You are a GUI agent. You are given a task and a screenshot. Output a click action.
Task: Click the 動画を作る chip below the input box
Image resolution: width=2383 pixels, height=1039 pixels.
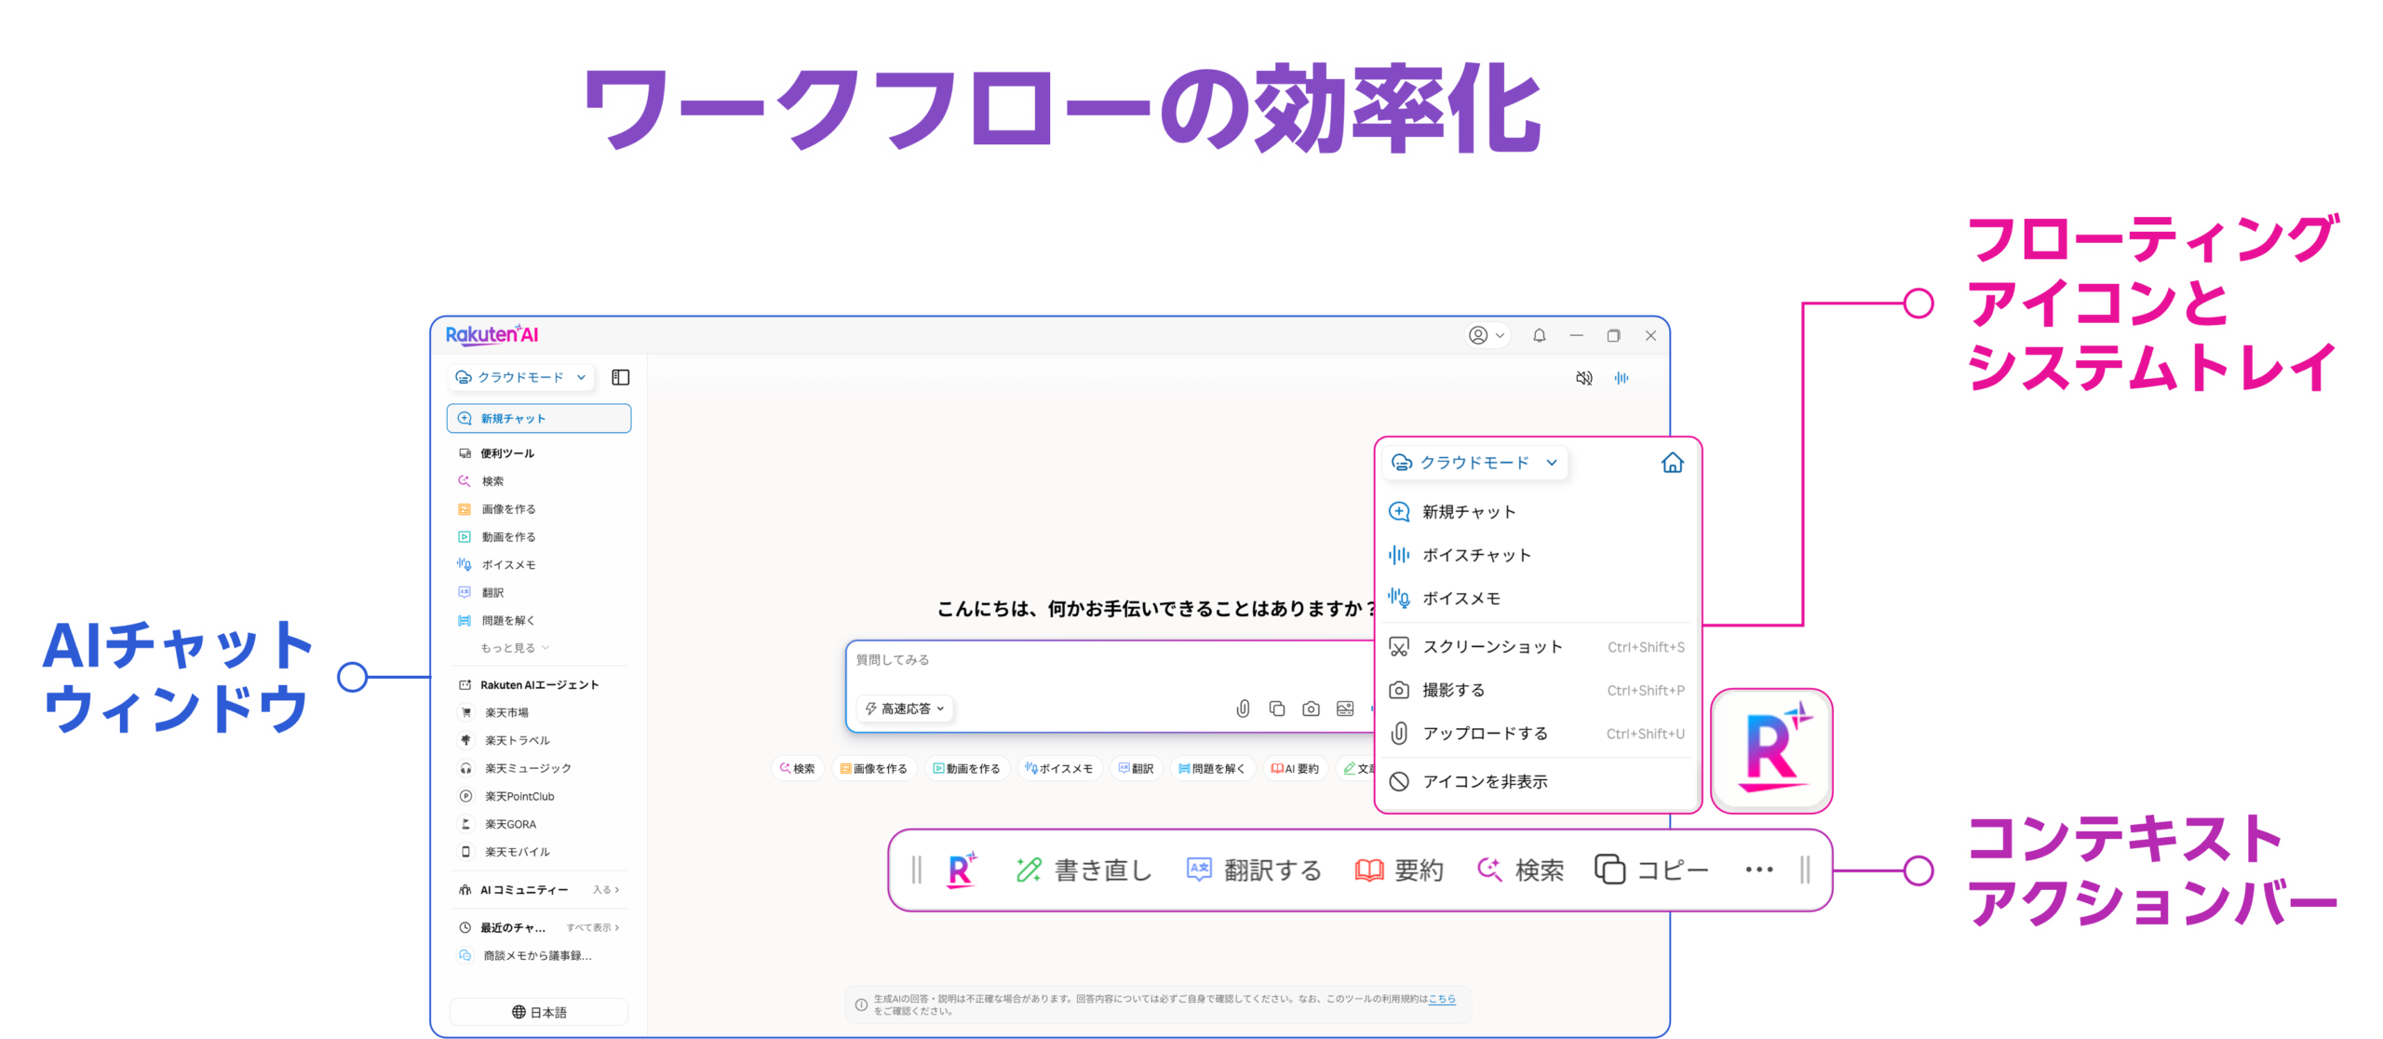click(966, 769)
